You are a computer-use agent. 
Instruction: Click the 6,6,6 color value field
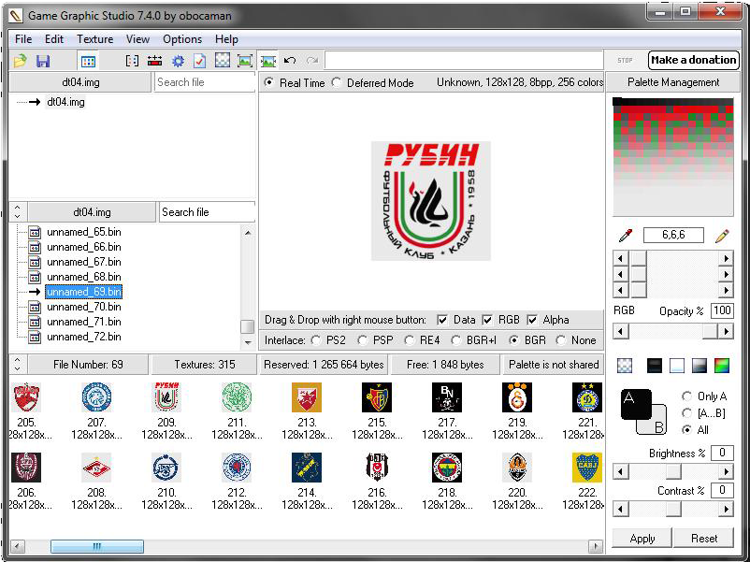point(673,235)
